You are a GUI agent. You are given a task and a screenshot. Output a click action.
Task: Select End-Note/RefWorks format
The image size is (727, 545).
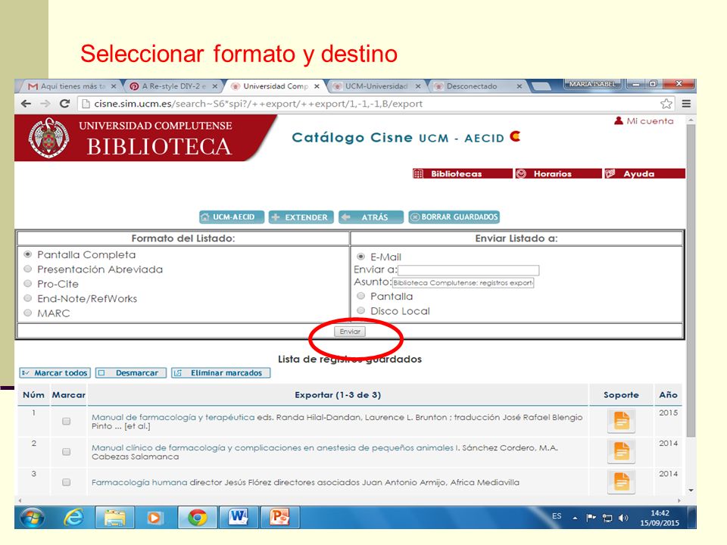(x=28, y=298)
